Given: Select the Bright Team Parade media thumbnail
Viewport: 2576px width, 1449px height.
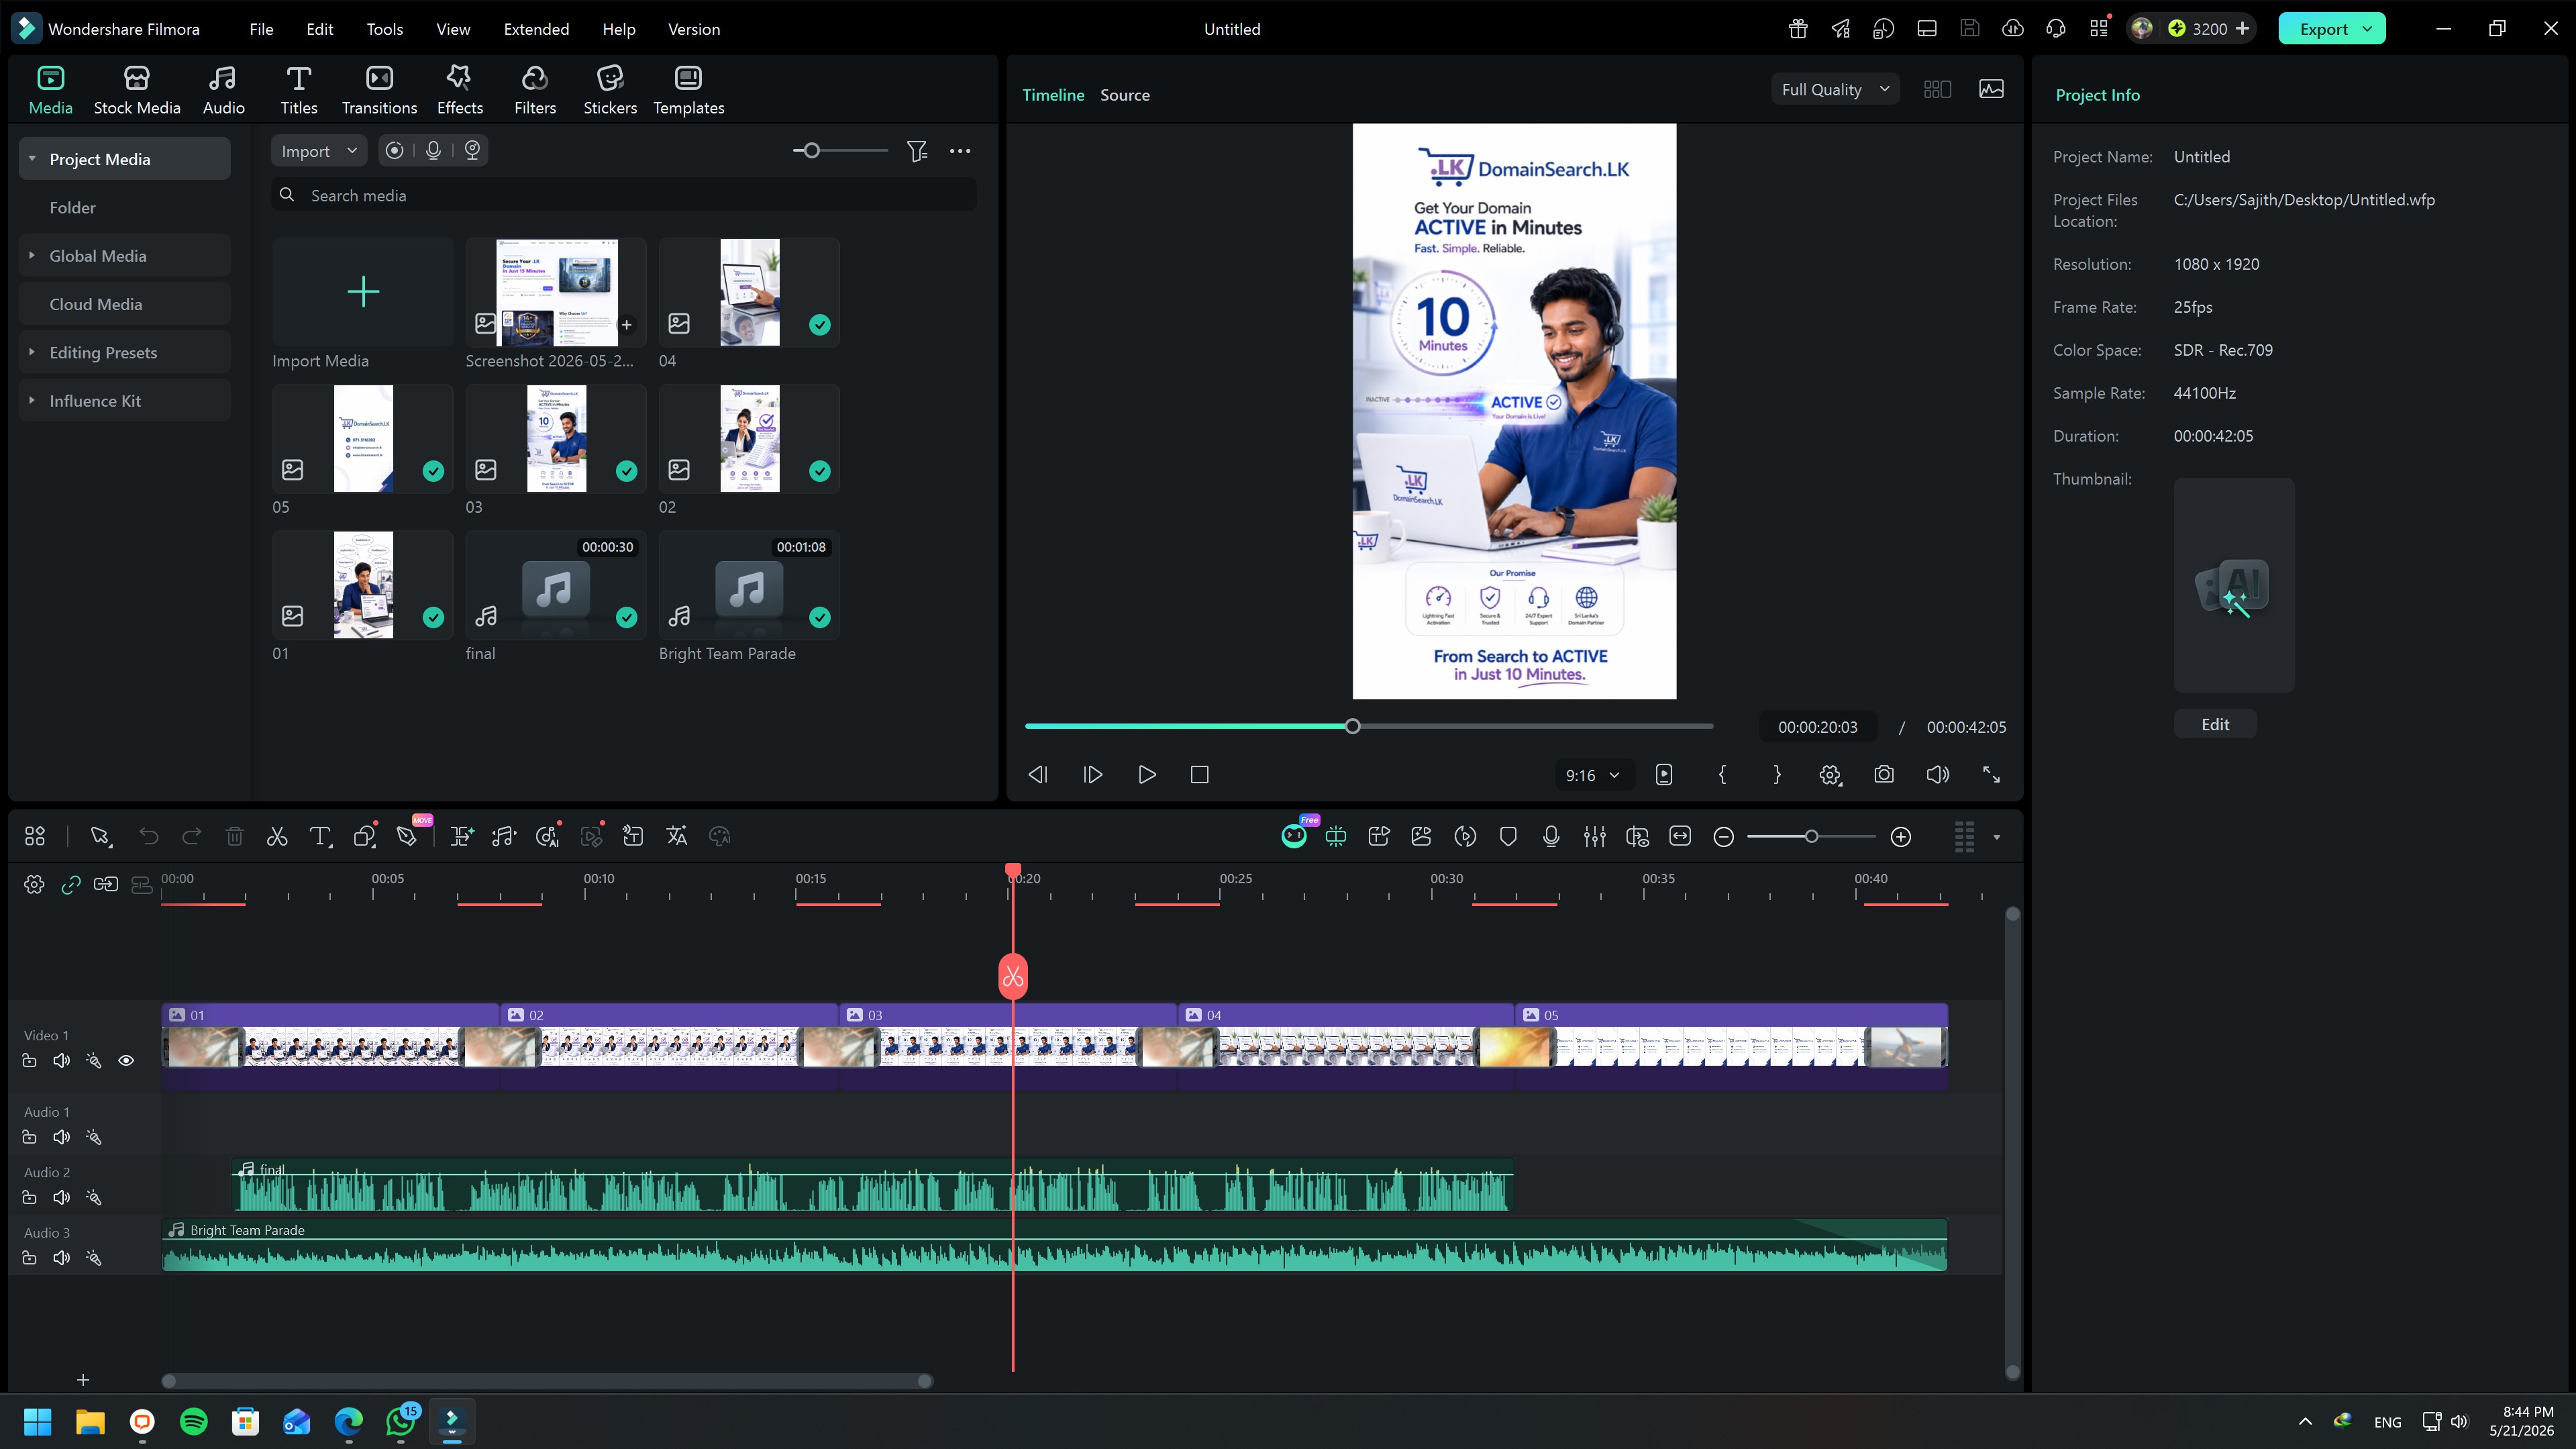Looking at the screenshot, I should tap(749, 585).
